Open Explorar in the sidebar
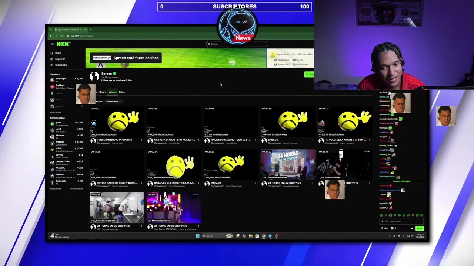 [58, 59]
